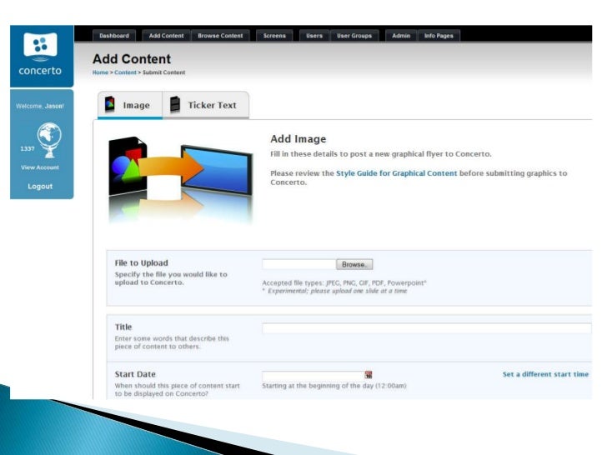Go to Browse Content in navigation
The image size is (607, 455).
pos(220,36)
